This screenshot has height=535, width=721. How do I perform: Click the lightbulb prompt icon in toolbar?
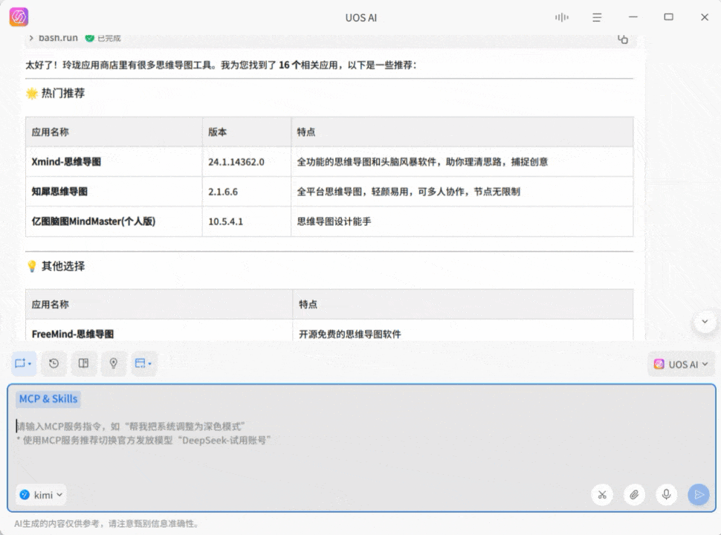[113, 363]
